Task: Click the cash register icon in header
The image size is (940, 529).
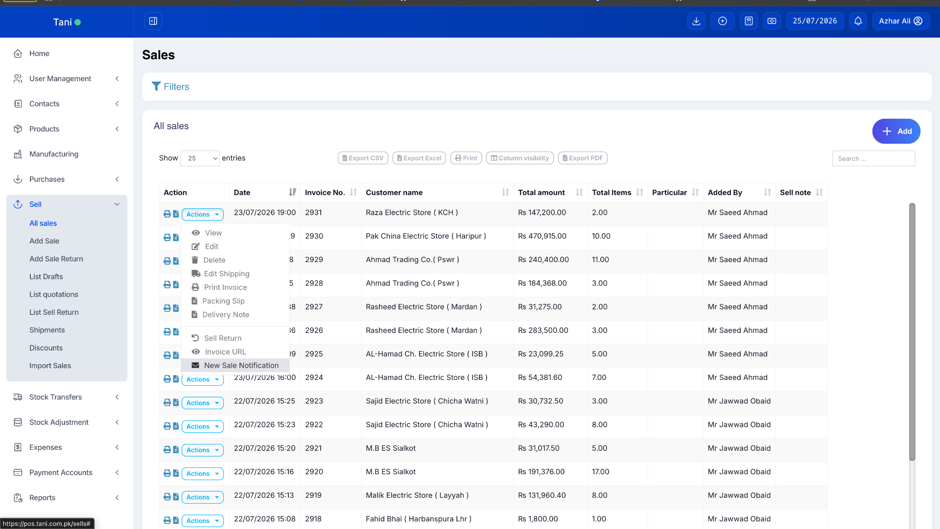Action: (772, 21)
